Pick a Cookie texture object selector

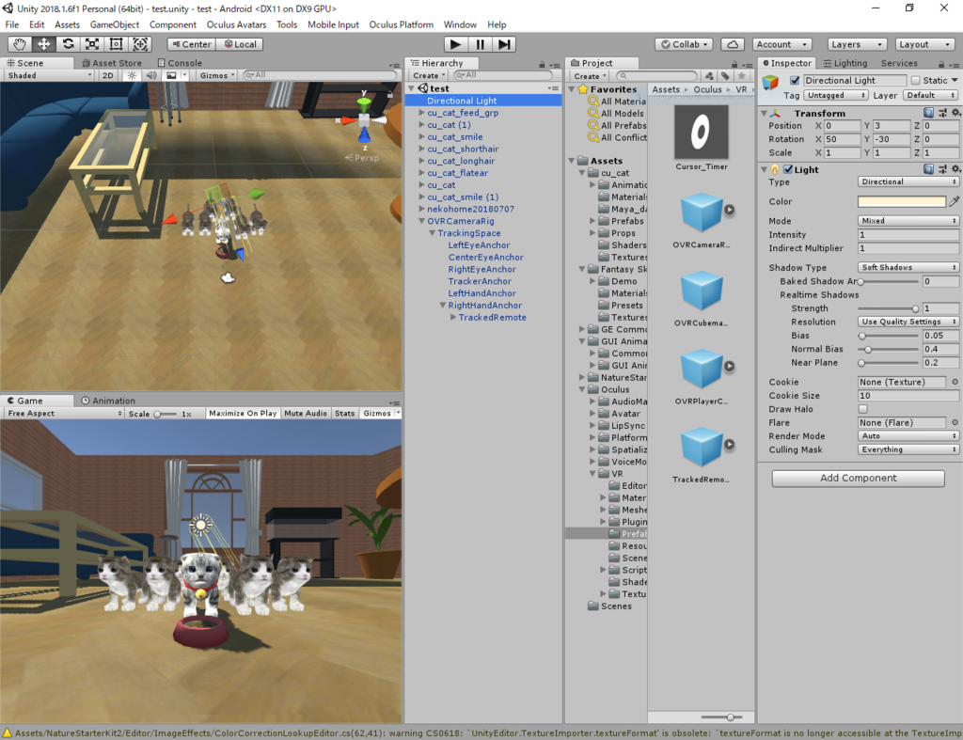(955, 382)
